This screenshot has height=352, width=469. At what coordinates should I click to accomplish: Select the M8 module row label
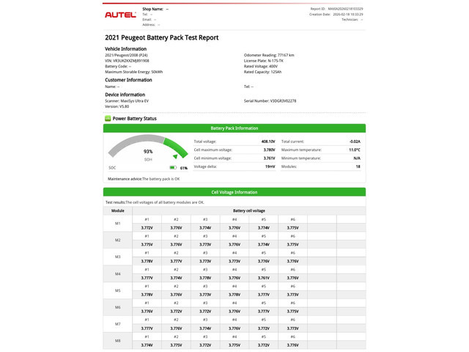[118, 340]
